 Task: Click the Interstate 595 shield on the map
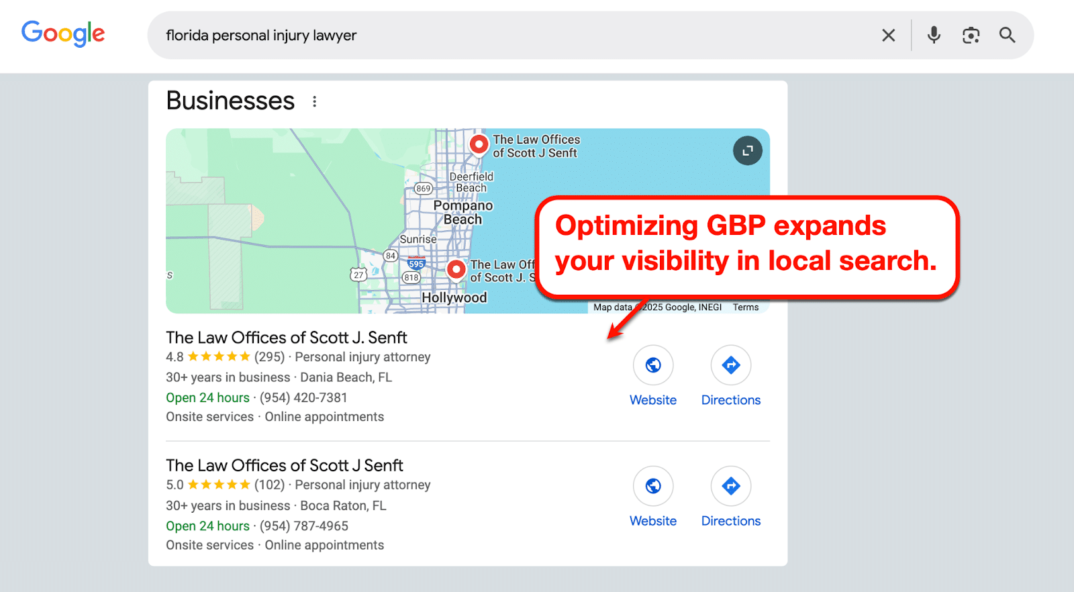[416, 263]
